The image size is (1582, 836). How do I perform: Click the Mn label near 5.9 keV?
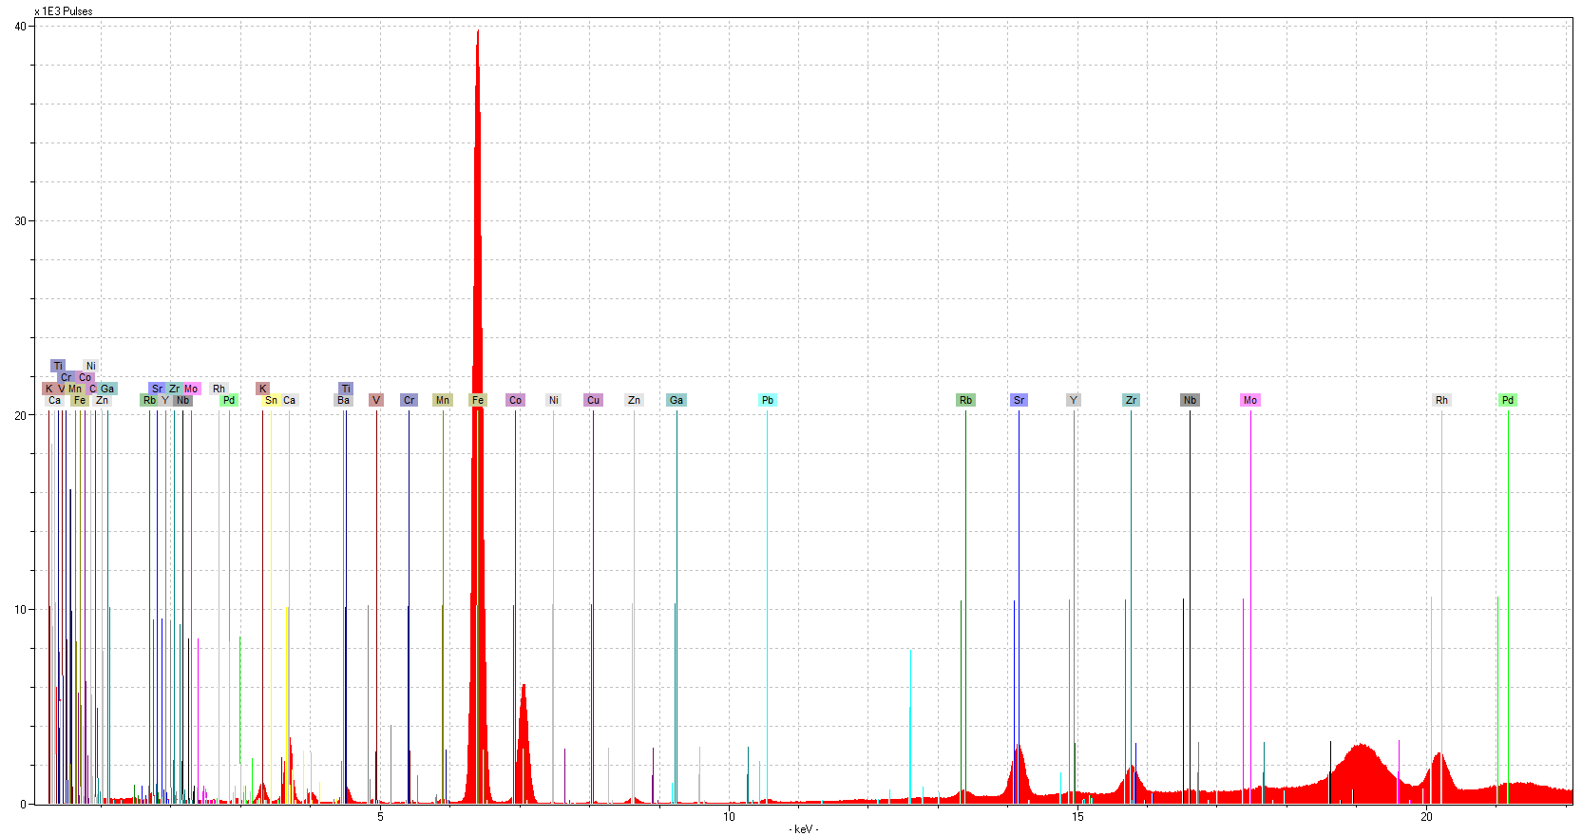443,400
